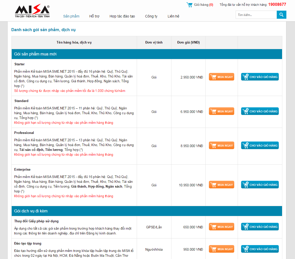Image resolution: width=295 pixels, height=259 pixels.
Task: Open the Hỗ trợ menu
Action: [x=94, y=16]
